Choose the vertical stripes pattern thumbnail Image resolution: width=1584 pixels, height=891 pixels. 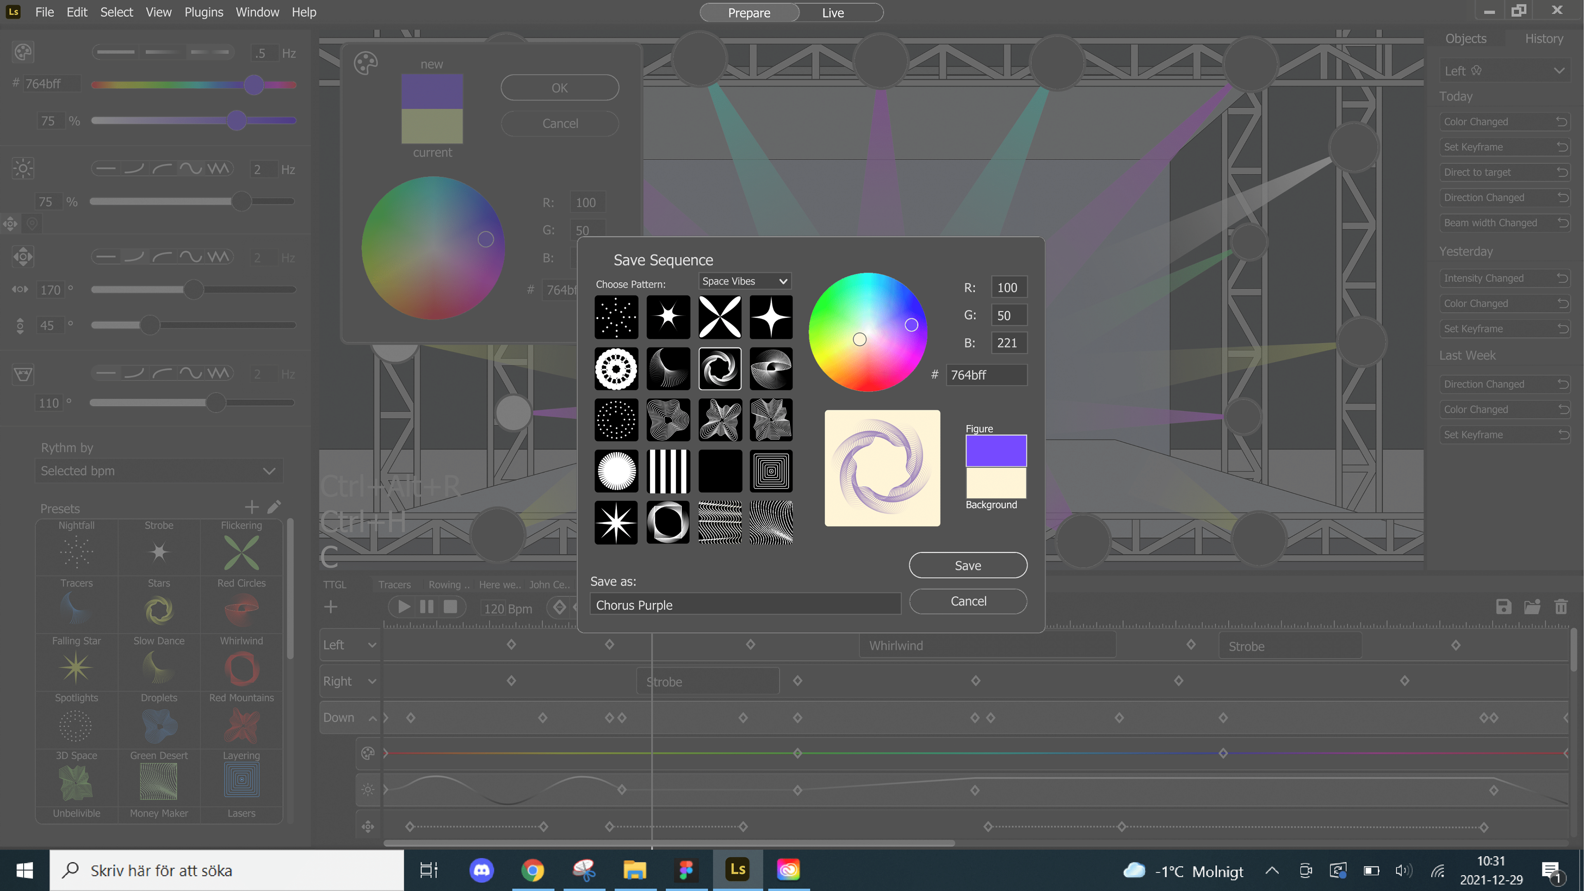(x=668, y=471)
